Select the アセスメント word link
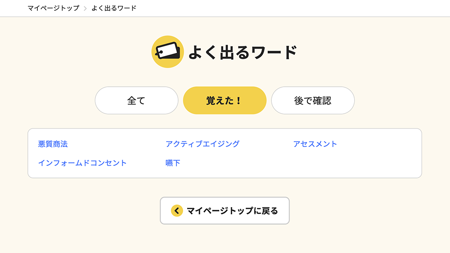The height and width of the screenshot is (253, 450). click(x=315, y=144)
